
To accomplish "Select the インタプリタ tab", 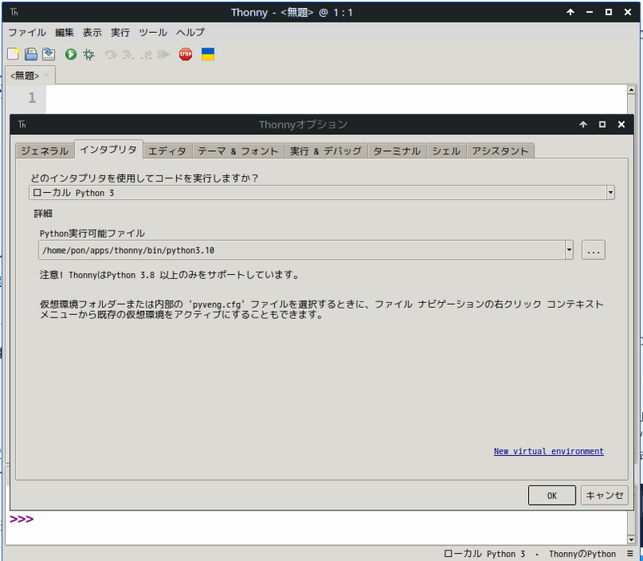I will tap(109, 149).
